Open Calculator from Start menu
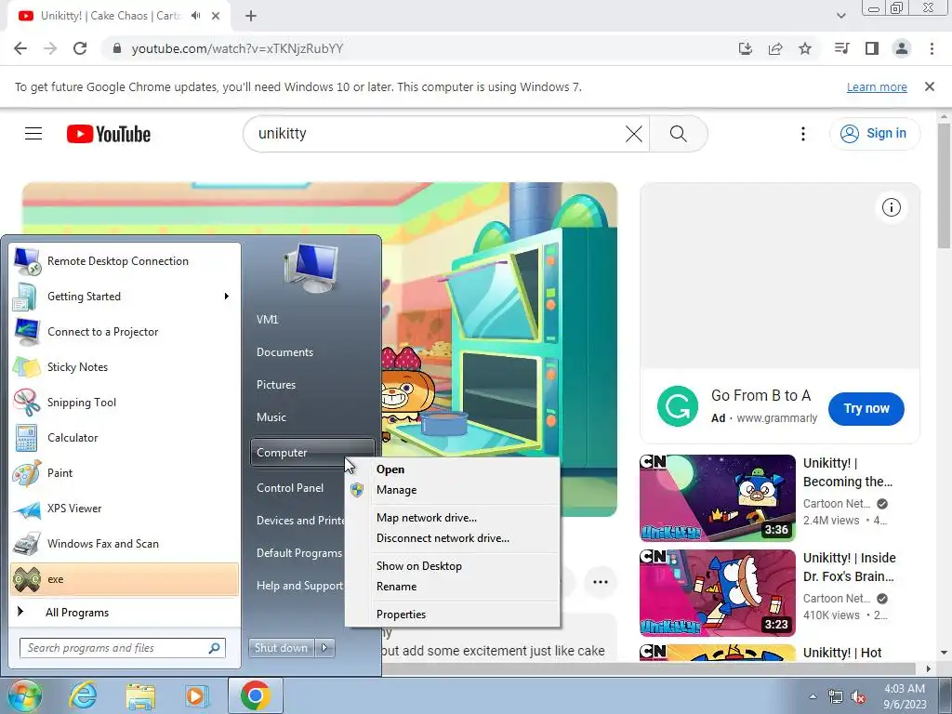 pos(125,437)
